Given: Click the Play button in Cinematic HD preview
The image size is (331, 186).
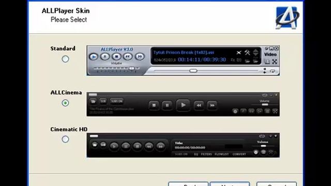Looking at the screenshot, I should (x=114, y=146).
